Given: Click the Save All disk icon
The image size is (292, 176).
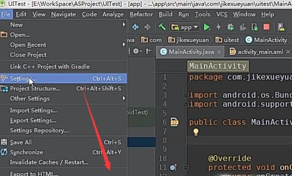Looking at the screenshot, I should tap(4, 142).
